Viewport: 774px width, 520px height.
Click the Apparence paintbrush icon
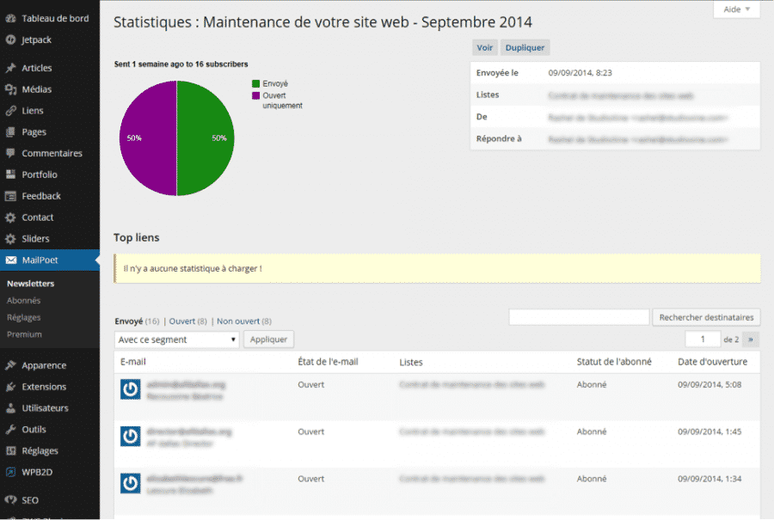pyautogui.click(x=10, y=365)
